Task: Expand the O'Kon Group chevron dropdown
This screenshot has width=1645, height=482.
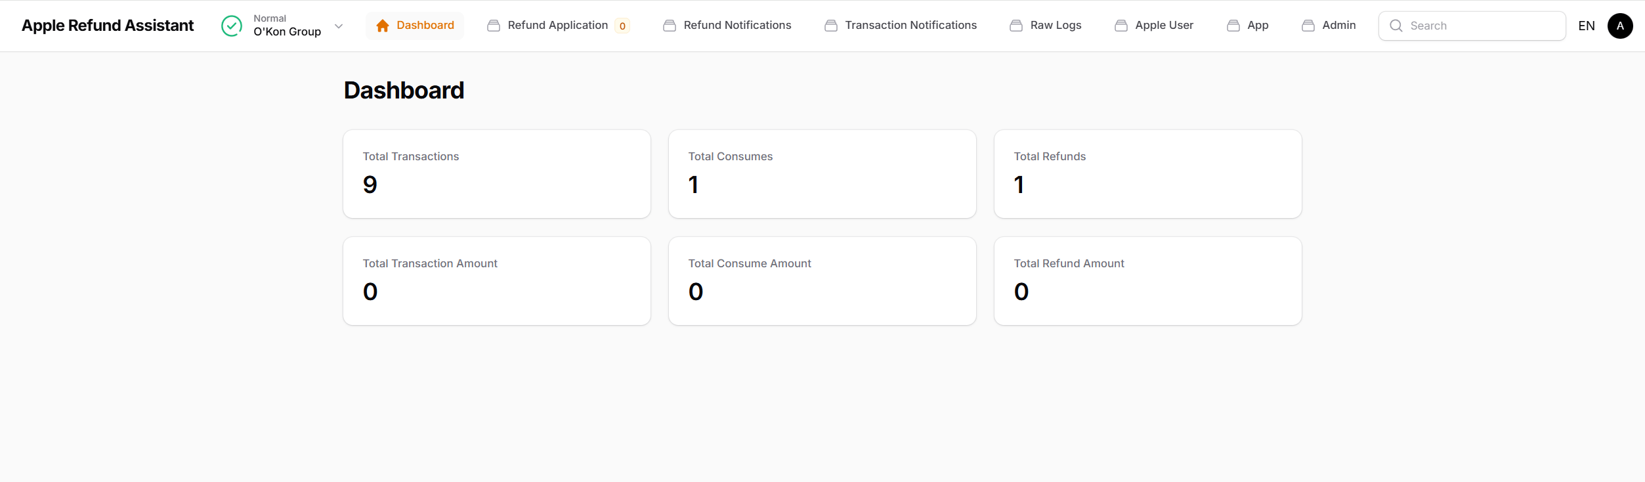Action: 339,26
